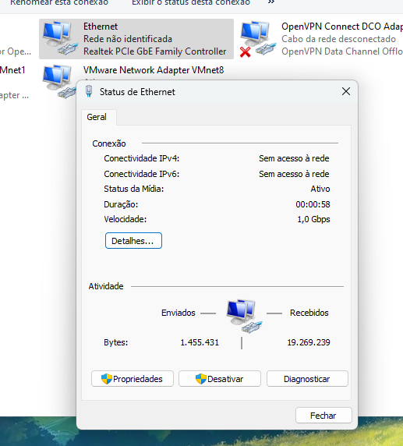This screenshot has width=403, height=446.
Task: Click Renomear esta conexão toolbar command
Action: point(59,2)
